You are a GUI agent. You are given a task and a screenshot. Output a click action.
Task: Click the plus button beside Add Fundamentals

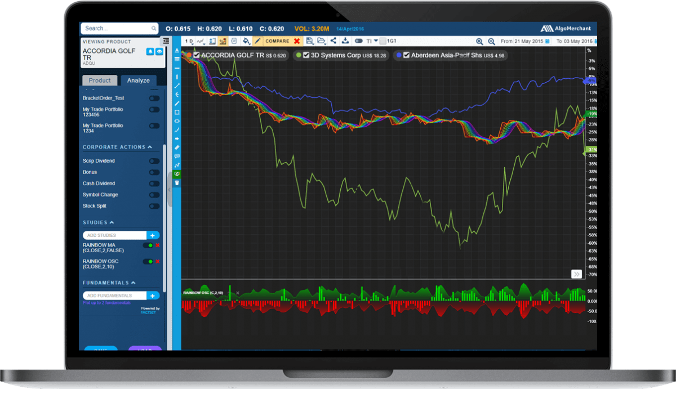(153, 295)
